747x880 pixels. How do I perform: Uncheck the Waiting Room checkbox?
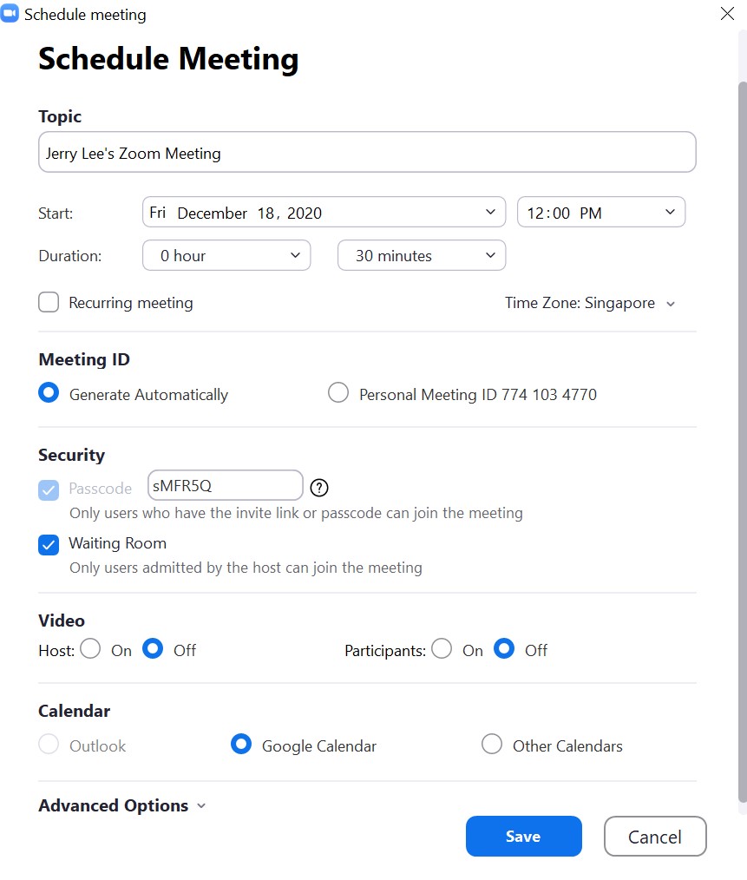[x=49, y=544]
